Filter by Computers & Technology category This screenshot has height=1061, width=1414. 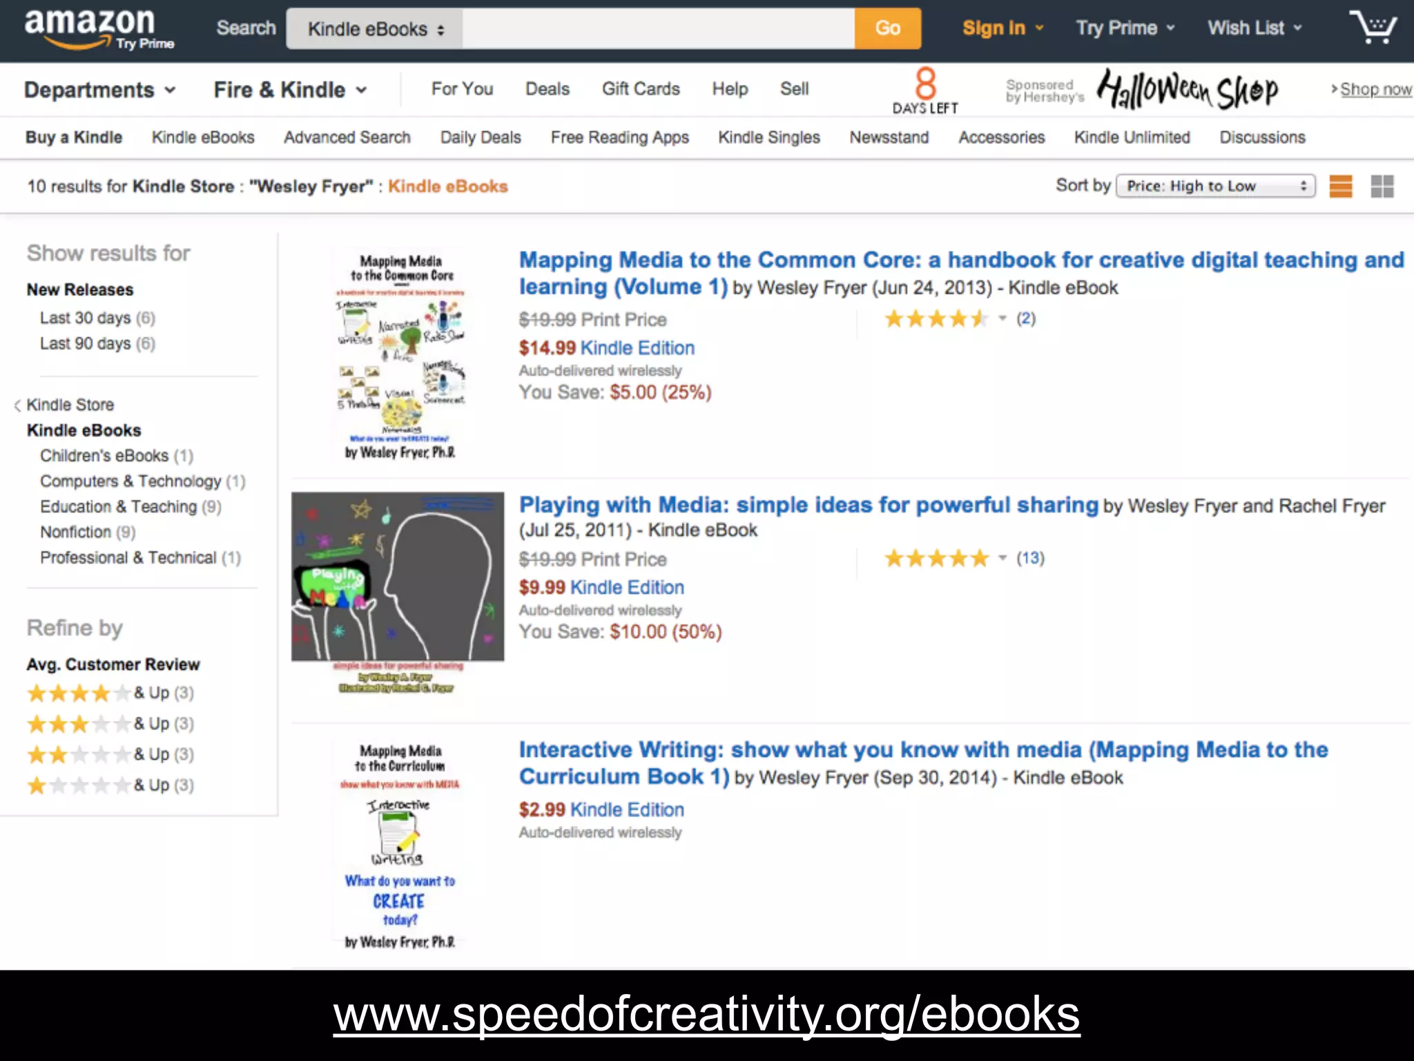point(142,481)
